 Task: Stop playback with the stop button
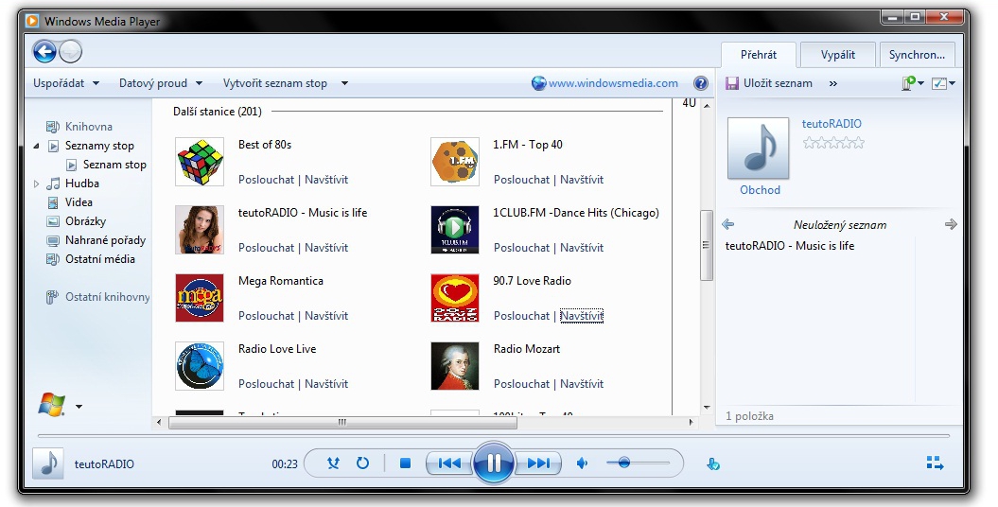(x=405, y=463)
